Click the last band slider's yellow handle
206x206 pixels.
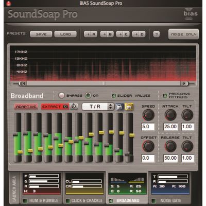coord(132,135)
